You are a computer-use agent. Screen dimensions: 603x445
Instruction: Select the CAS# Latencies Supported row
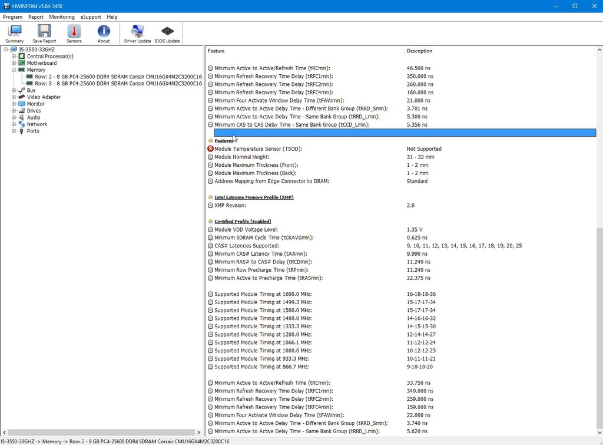pyautogui.click(x=402, y=246)
